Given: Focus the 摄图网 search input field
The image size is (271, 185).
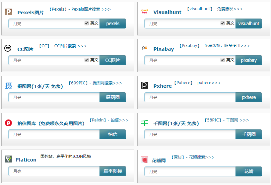Looking at the screenshot, I should point(54,97).
